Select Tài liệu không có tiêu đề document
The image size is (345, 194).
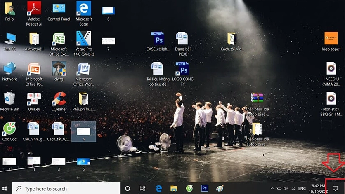point(158,74)
